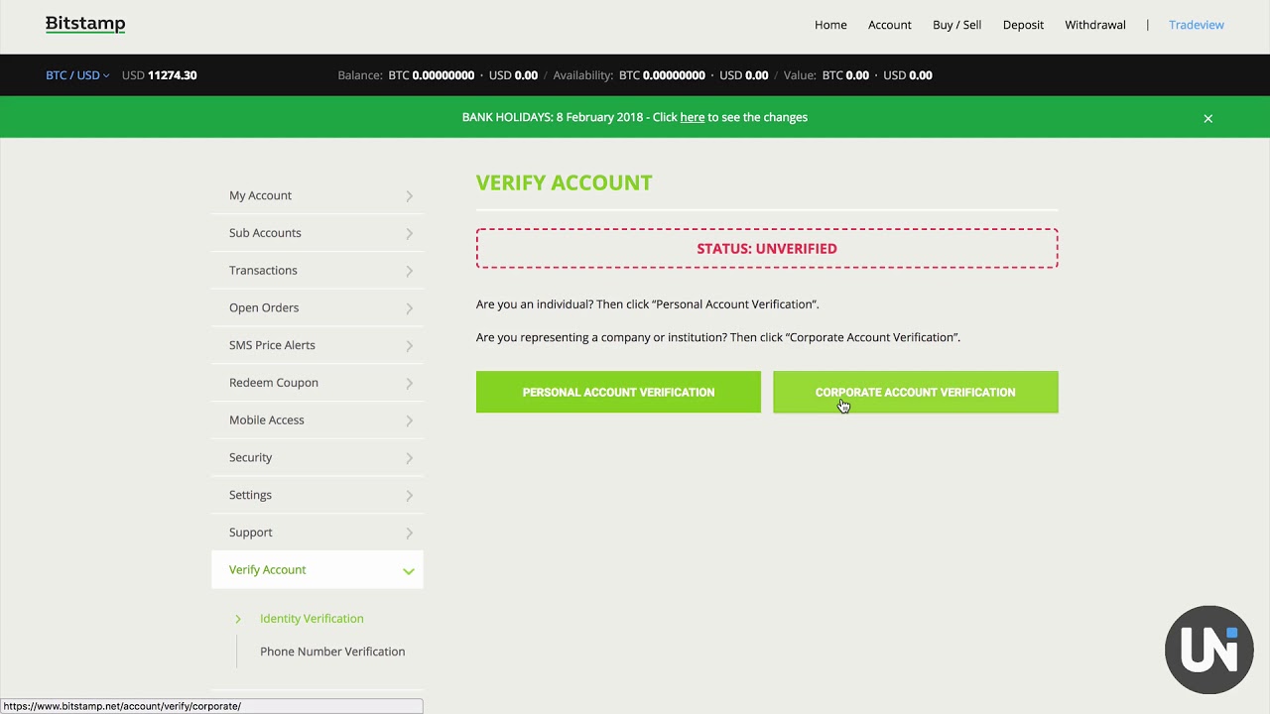Click the VERIFY ACCOUNT heading
Image resolution: width=1270 pixels, height=714 pixels.
565,182
